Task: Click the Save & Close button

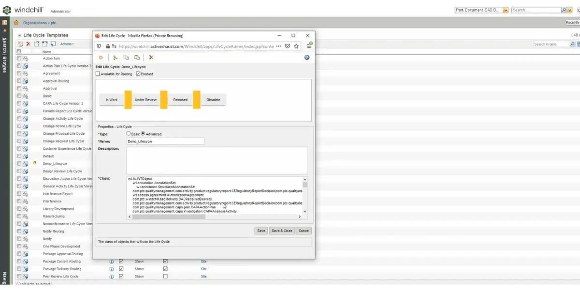Action: pos(282,231)
